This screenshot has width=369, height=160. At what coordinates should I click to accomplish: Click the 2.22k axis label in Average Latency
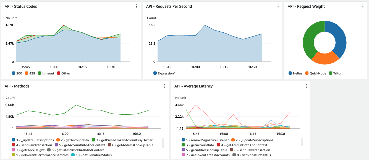click(179, 117)
